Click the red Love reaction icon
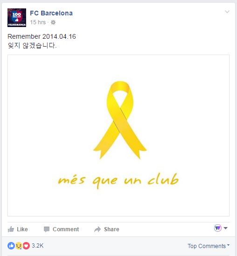The height and width of the screenshot is (256, 237). pyautogui.click(x=26, y=246)
